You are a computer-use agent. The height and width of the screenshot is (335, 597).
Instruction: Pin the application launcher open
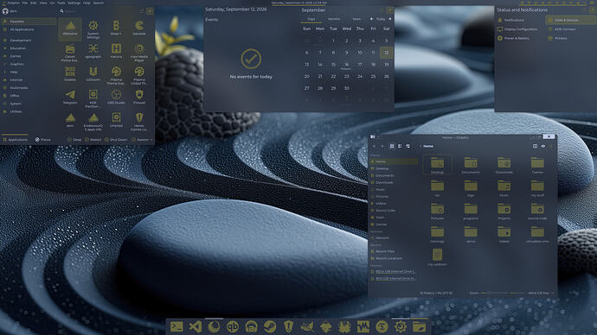click(150, 11)
